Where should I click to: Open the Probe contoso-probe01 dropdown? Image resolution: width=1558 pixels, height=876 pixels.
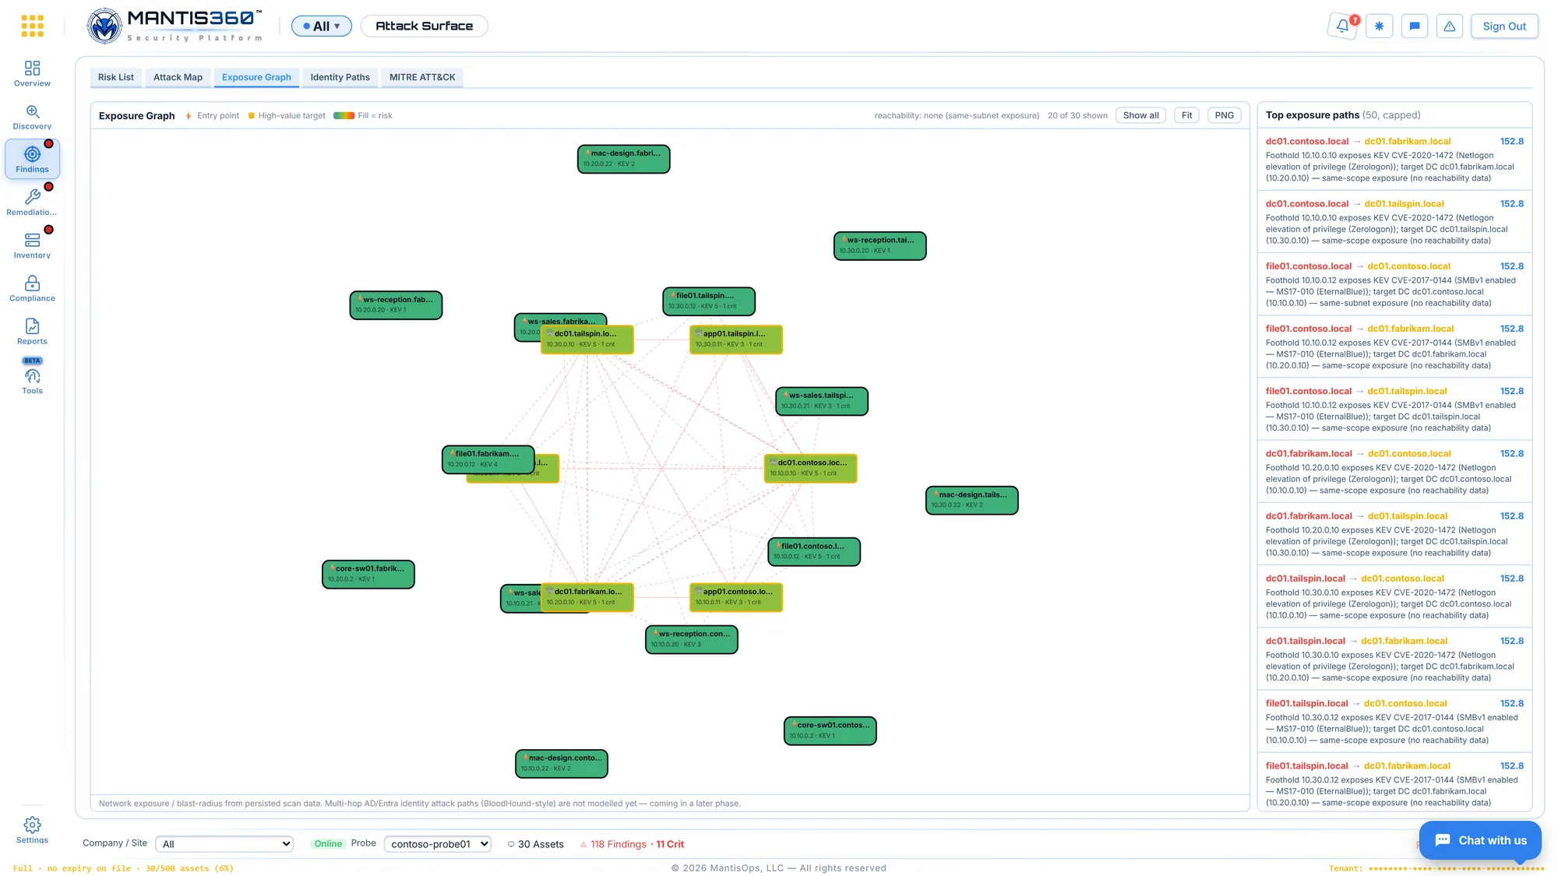click(438, 844)
